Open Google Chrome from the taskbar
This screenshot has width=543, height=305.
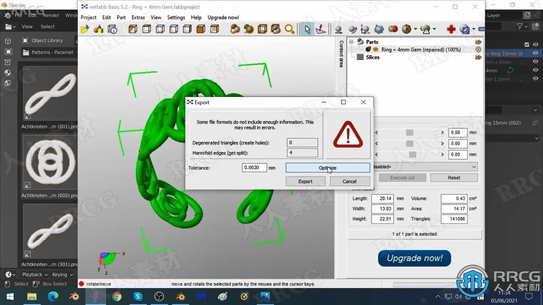pos(117,297)
